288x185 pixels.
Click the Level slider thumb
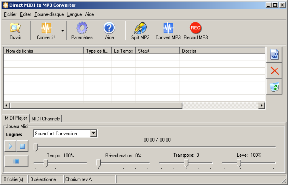[239, 163]
